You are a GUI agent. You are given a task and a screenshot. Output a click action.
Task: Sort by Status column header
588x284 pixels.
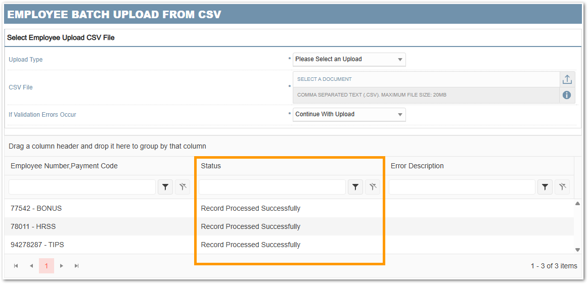[x=211, y=166]
